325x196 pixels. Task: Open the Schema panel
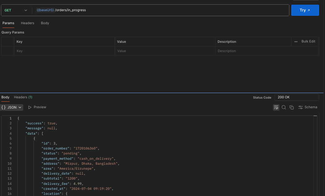pos(308,107)
